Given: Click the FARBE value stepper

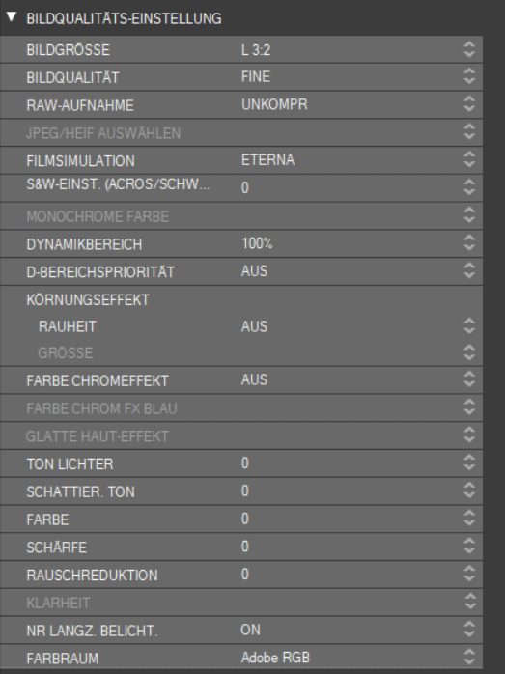Looking at the screenshot, I should [x=469, y=519].
